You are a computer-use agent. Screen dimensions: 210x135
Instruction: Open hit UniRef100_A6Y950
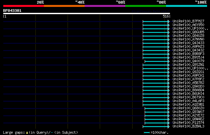188,25
